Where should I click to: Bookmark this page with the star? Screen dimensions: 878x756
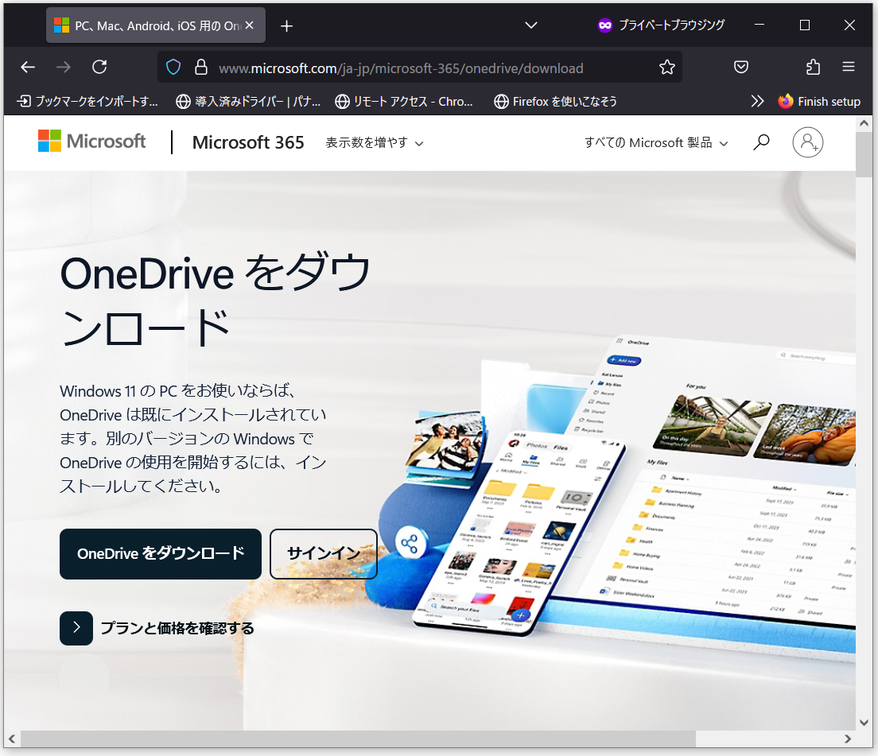point(667,68)
